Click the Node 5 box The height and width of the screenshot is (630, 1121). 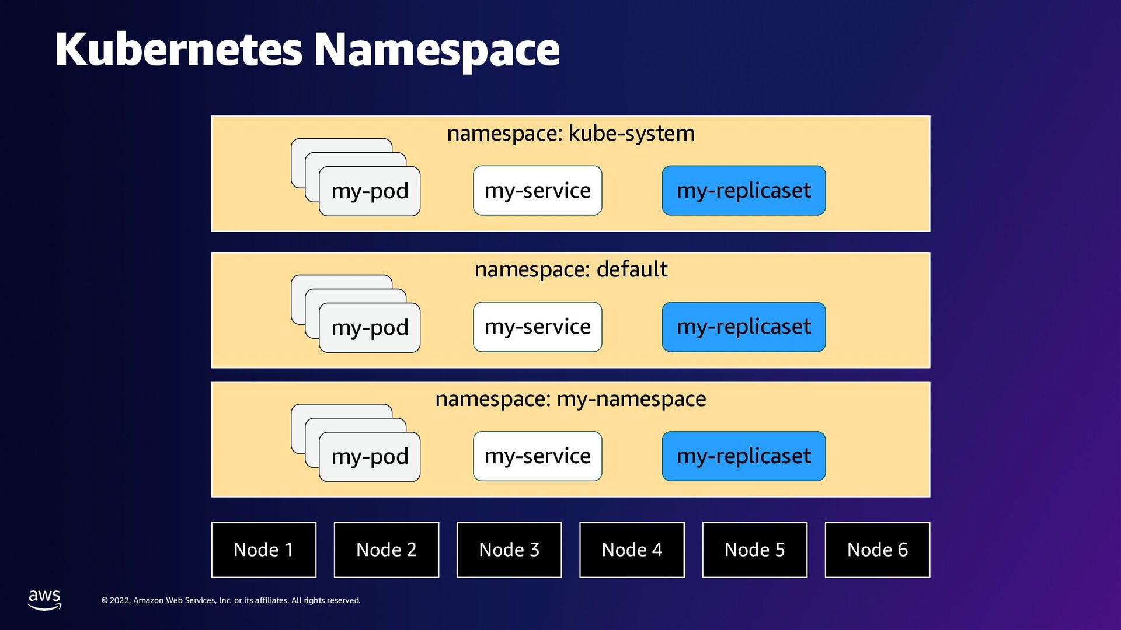click(754, 549)
